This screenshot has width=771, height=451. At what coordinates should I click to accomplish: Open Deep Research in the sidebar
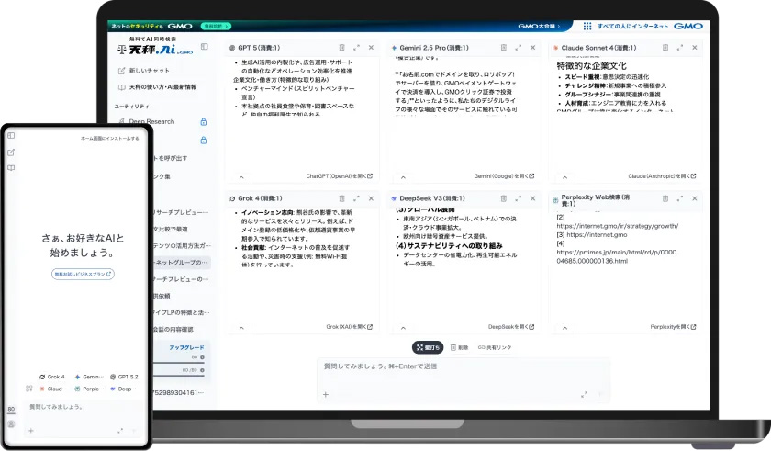point(147,121)
